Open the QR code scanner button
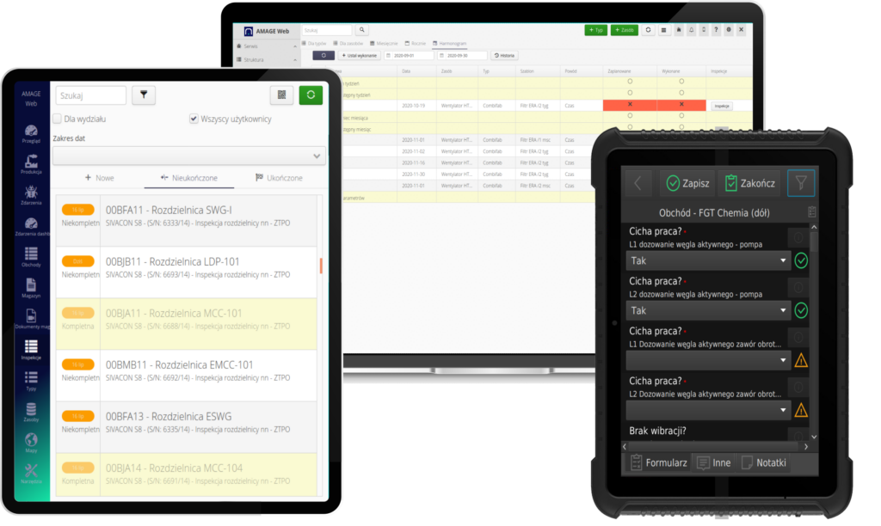The height and width of the screenshot is (526, 881). click(281, 95)
